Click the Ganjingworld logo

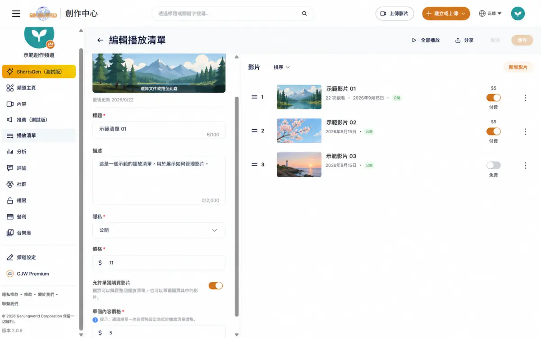coord(44,14)
